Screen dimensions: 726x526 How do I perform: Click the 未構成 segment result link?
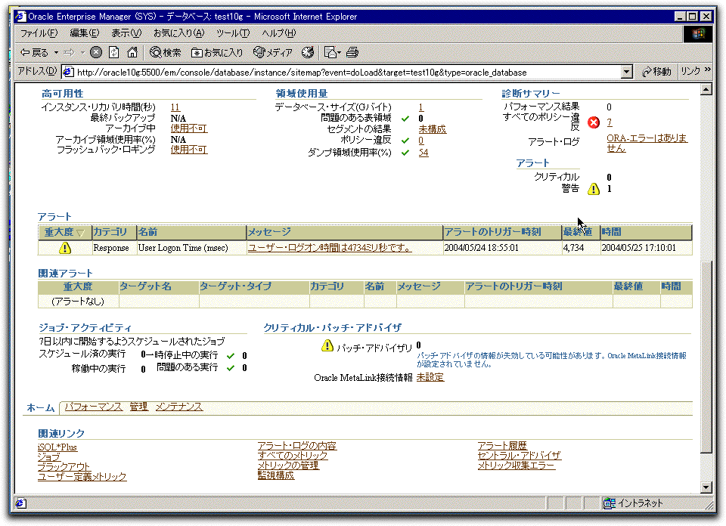click(x=433, y=129)
